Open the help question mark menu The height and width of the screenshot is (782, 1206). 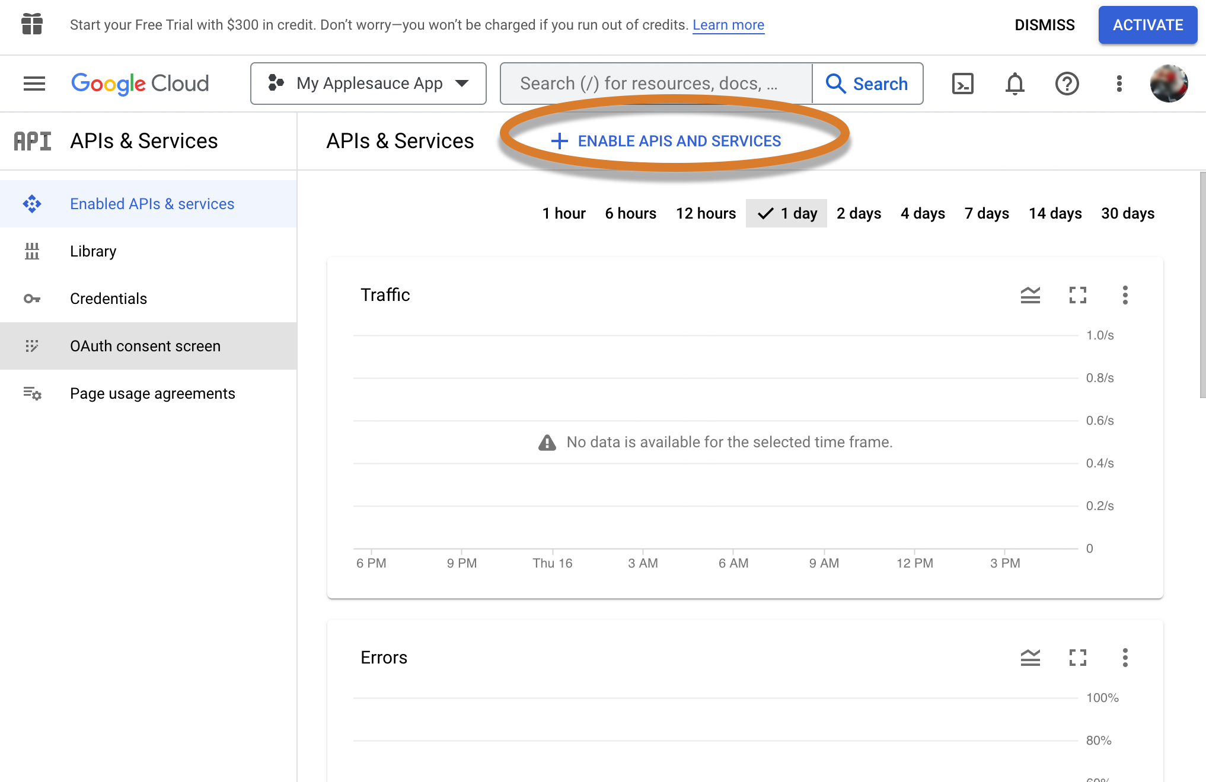pyautogui.click(x=1067, y=84)
